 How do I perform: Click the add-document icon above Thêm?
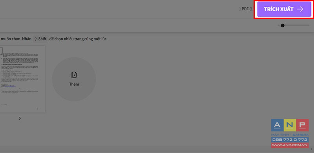[74, 75]
